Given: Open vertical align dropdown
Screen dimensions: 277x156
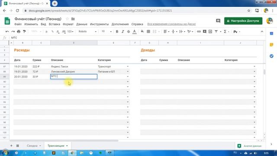Looking at the screenshot, I should (174, 32).
